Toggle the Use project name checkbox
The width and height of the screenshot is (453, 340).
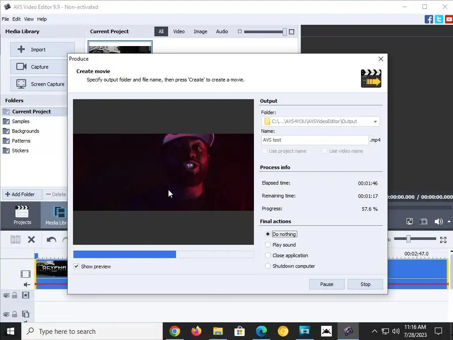(x=264, y=151)
